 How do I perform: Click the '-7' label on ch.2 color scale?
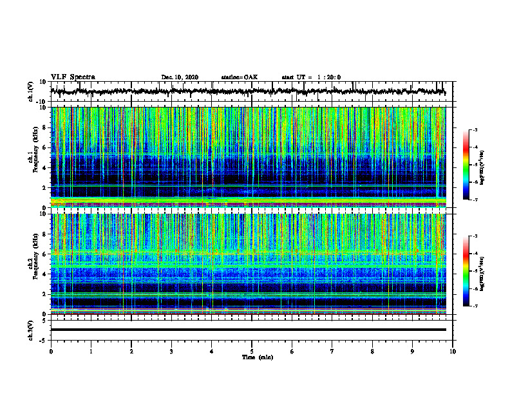475,306
